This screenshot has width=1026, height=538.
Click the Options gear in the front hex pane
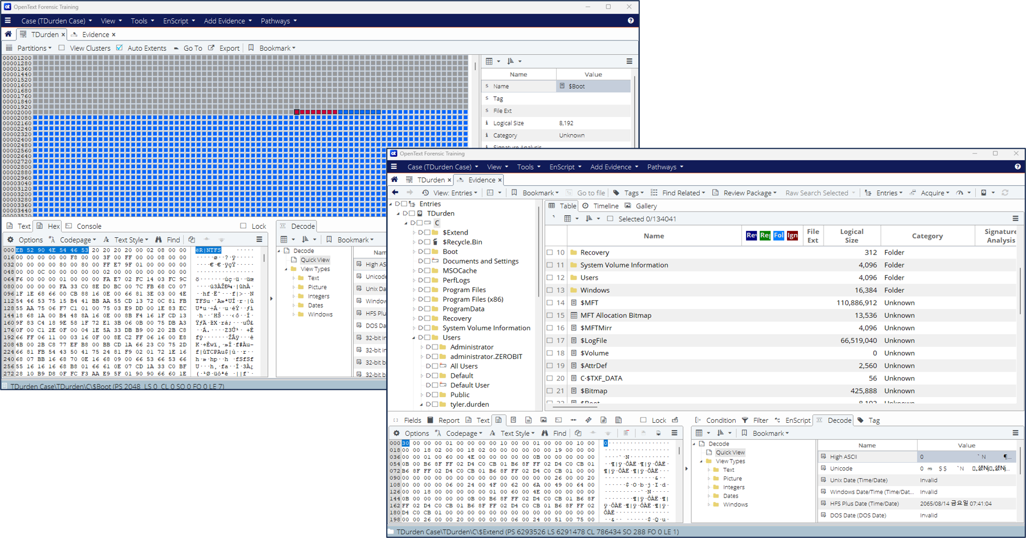point(396,433)
